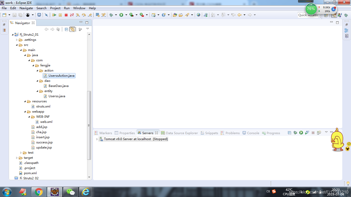Start the server in profile mode

point(307,133)
